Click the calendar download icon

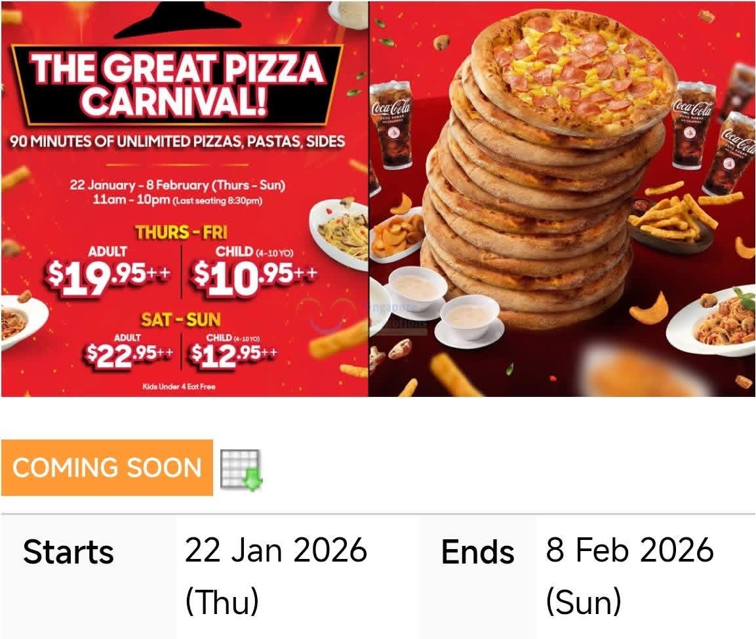[241, 469]
